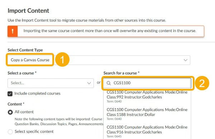This screenshot has width=215, height=139.
Task: Pick CGS1100 Class:1188 Instructor:Dollar result
Action: pos(147,114)
